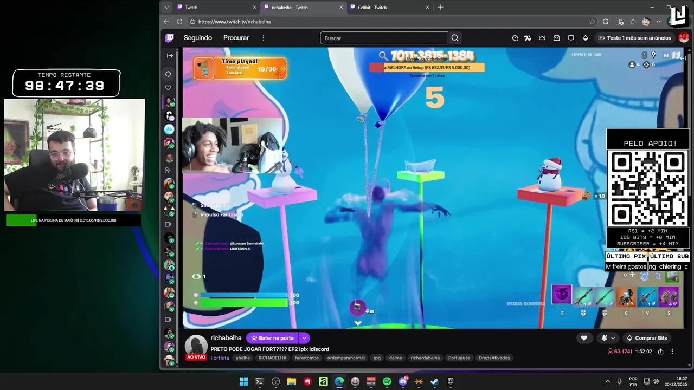Click the followed channels heart icon in sidebar
This screenshot has height=390, width=694.
[168, 88]
